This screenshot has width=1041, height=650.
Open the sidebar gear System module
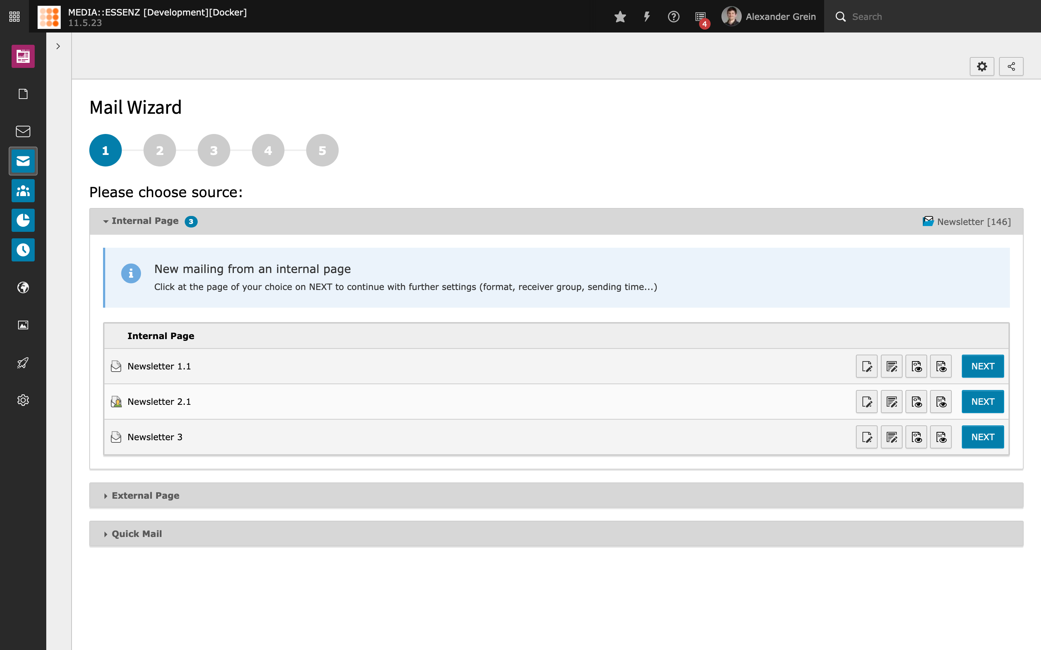pyautogui.click(x=23, y=400)
